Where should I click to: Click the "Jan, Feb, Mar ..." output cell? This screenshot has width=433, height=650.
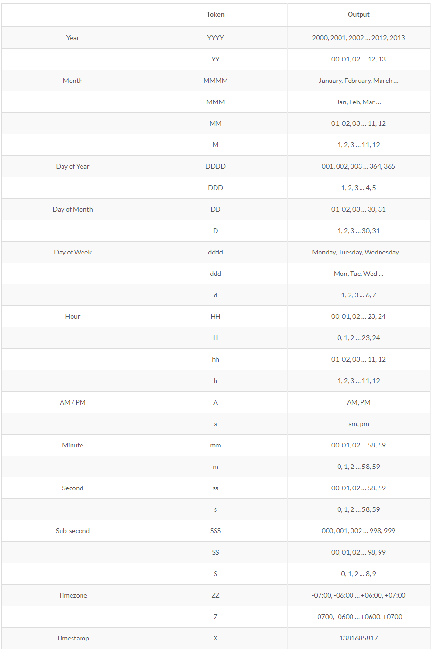[359, 102]
